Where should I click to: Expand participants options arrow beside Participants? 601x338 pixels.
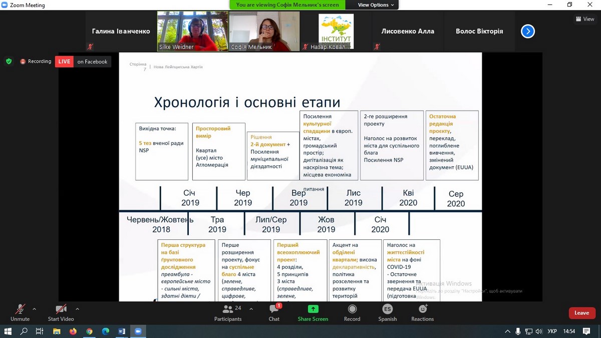click(251, 309)
